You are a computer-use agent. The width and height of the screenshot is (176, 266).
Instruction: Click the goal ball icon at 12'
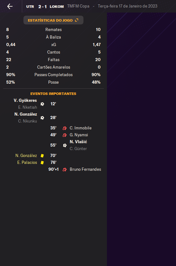pyautogui.click(x=42, y=104)
